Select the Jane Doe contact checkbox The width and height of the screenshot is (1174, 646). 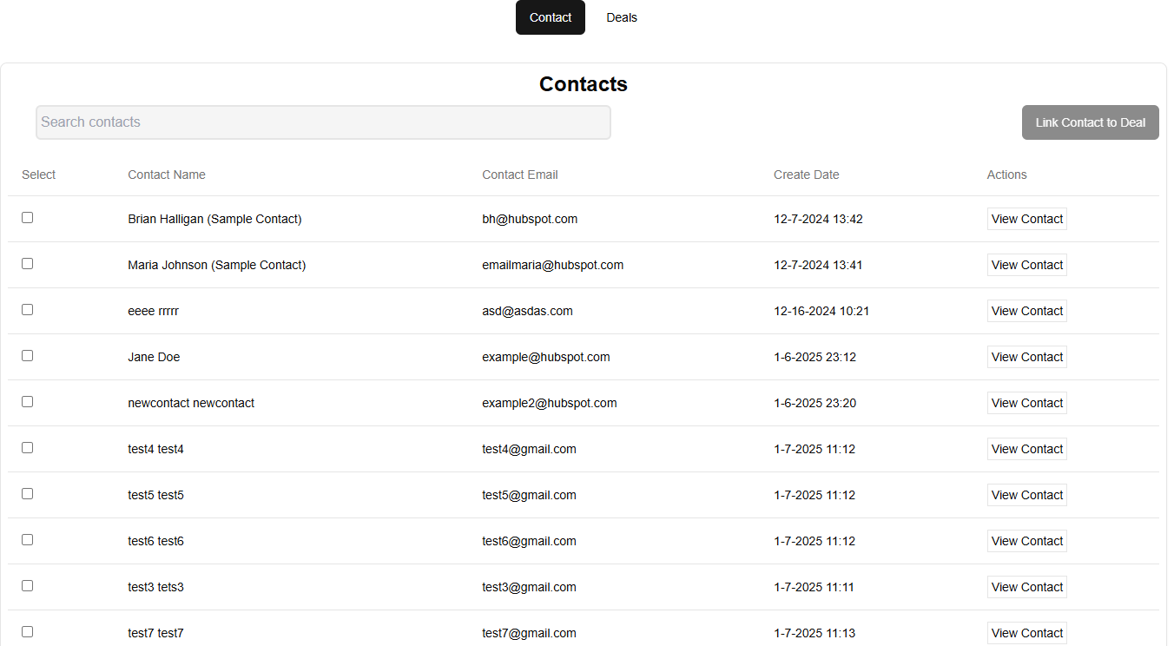pos(28,356)
